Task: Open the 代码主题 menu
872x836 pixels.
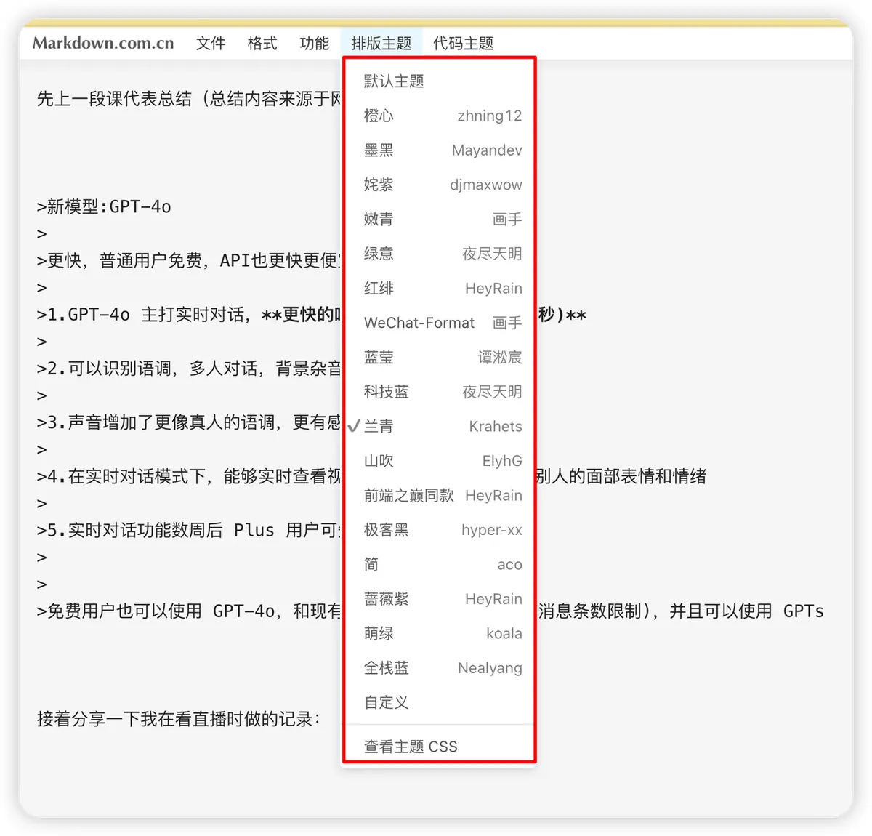Action: (x=464, y=44)
